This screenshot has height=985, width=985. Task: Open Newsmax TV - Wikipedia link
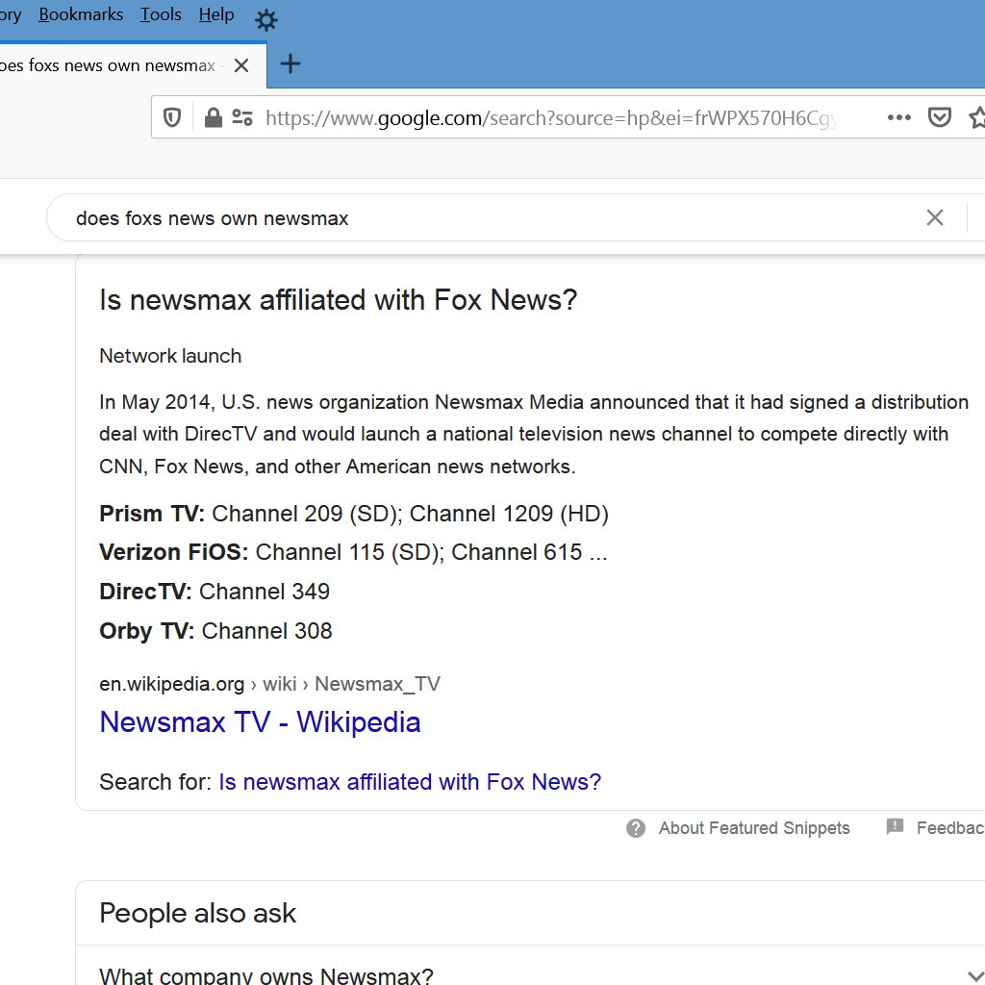[260, 721]
